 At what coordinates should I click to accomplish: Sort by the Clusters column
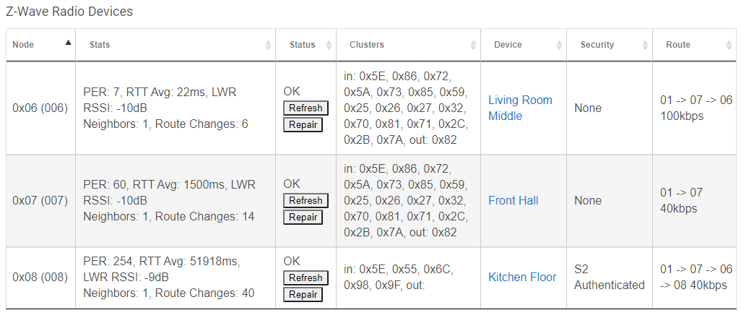point(473,45)
